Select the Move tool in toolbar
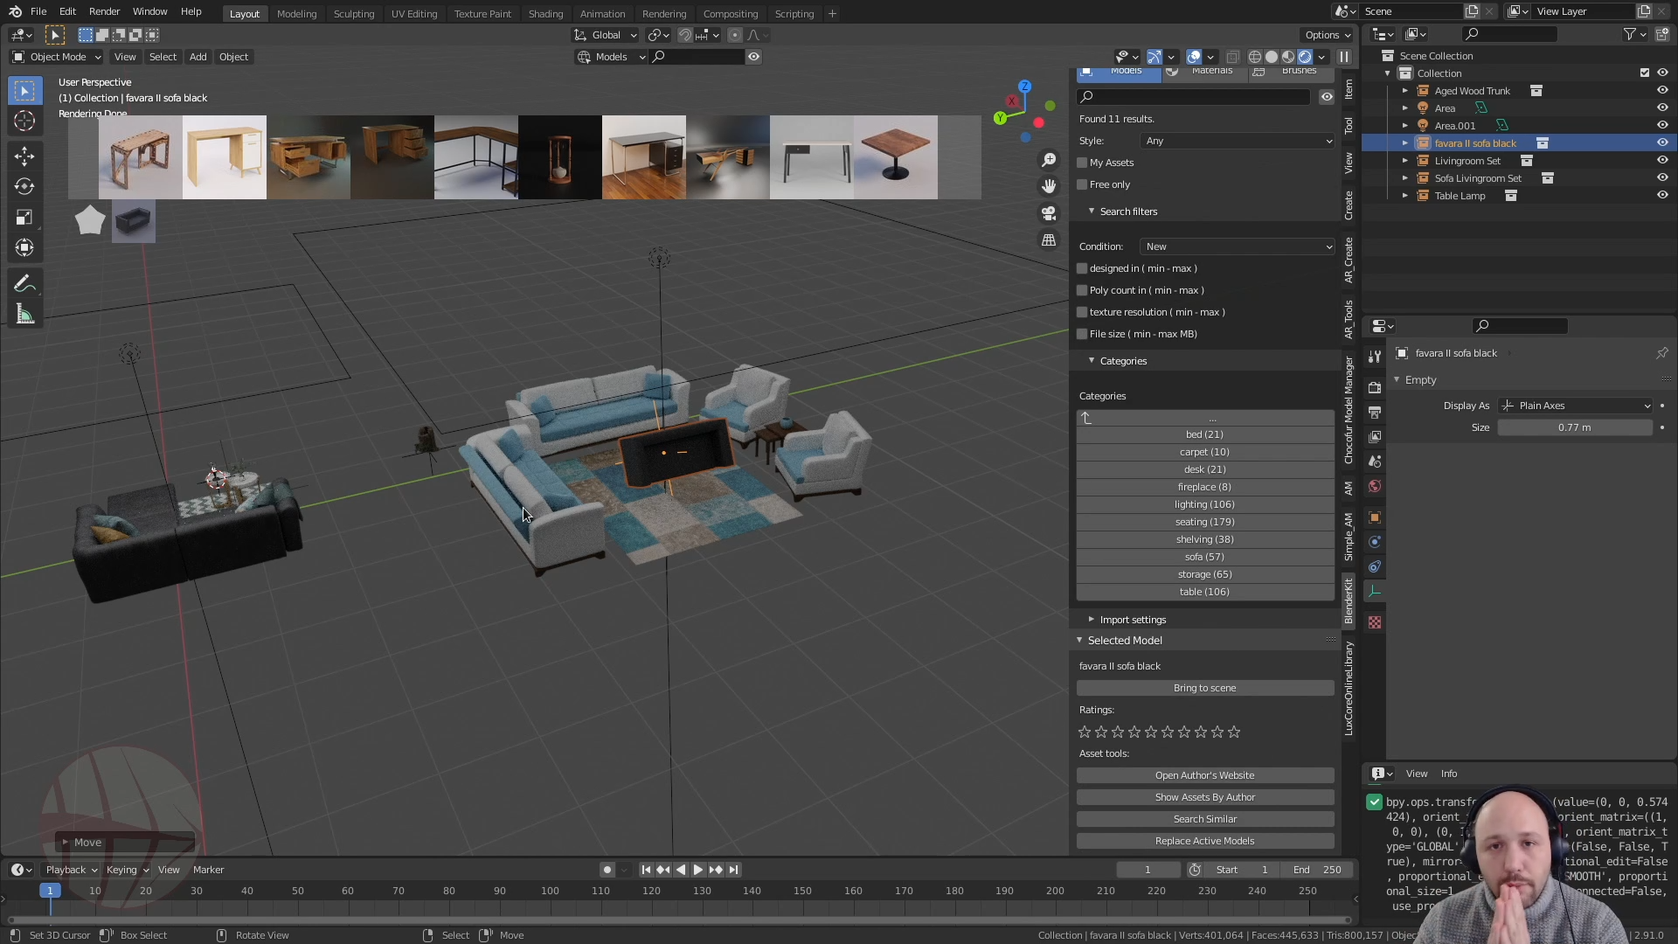 coord(24,156)
